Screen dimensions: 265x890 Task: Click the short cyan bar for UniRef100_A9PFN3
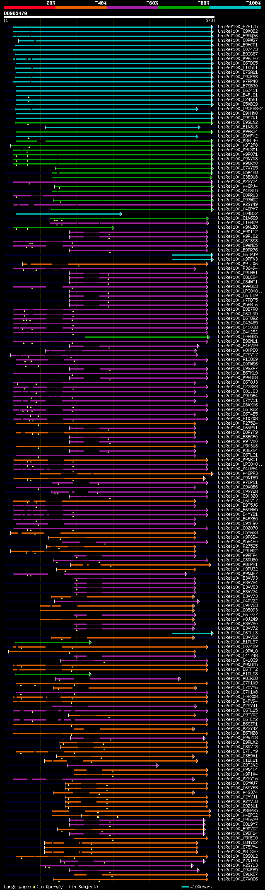[193, 259]
